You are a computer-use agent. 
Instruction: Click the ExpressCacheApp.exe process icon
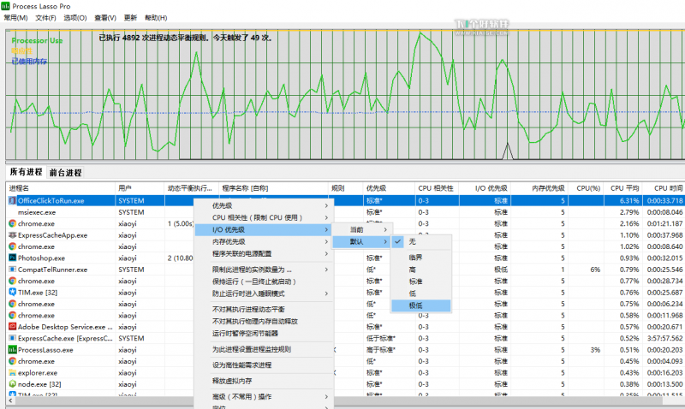[x=12, y=234]
